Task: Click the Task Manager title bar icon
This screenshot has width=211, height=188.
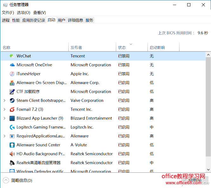Action: [5, 5]
